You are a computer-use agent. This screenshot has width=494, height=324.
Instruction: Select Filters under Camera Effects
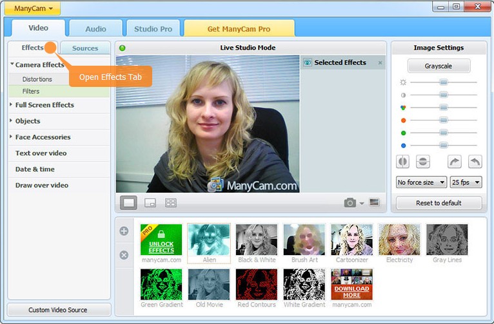(x=59, y=91)
